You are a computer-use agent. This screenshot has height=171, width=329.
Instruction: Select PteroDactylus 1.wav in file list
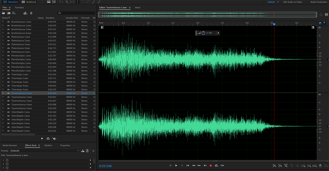pos(21,55)
